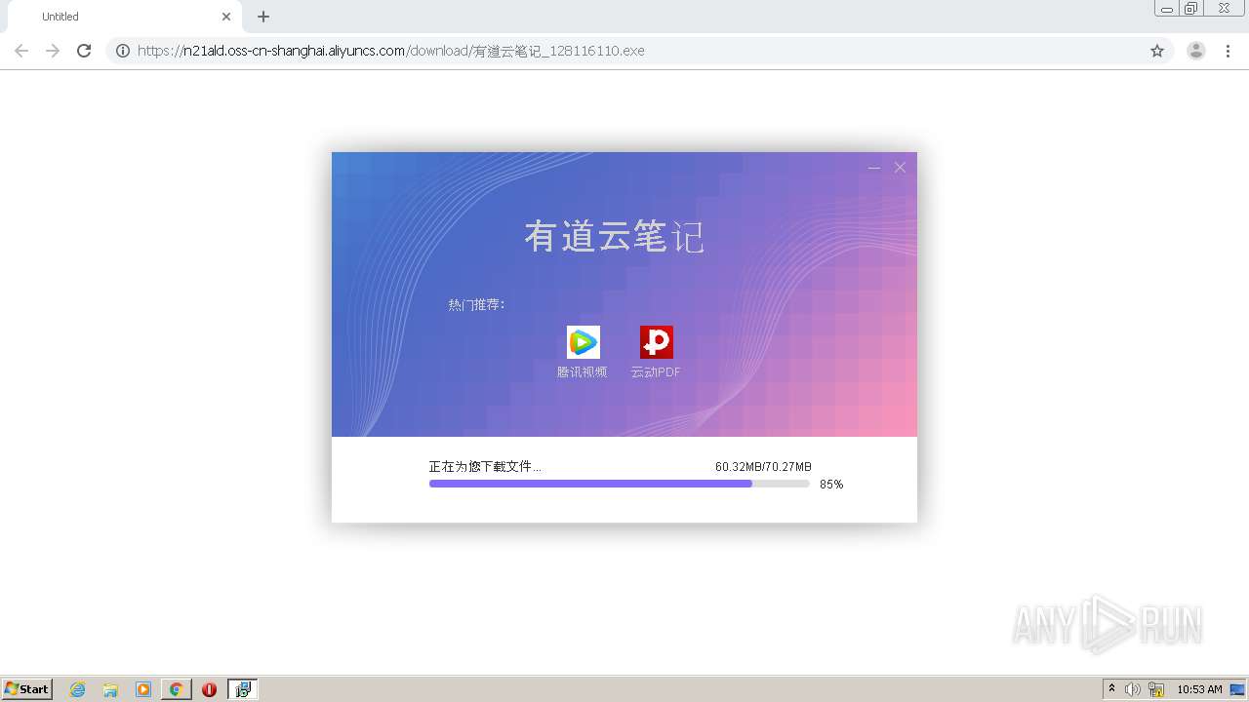Open Windows Explorer folder from taskbar
Screen dimensions: 1249x702
[x=110, y=689]
